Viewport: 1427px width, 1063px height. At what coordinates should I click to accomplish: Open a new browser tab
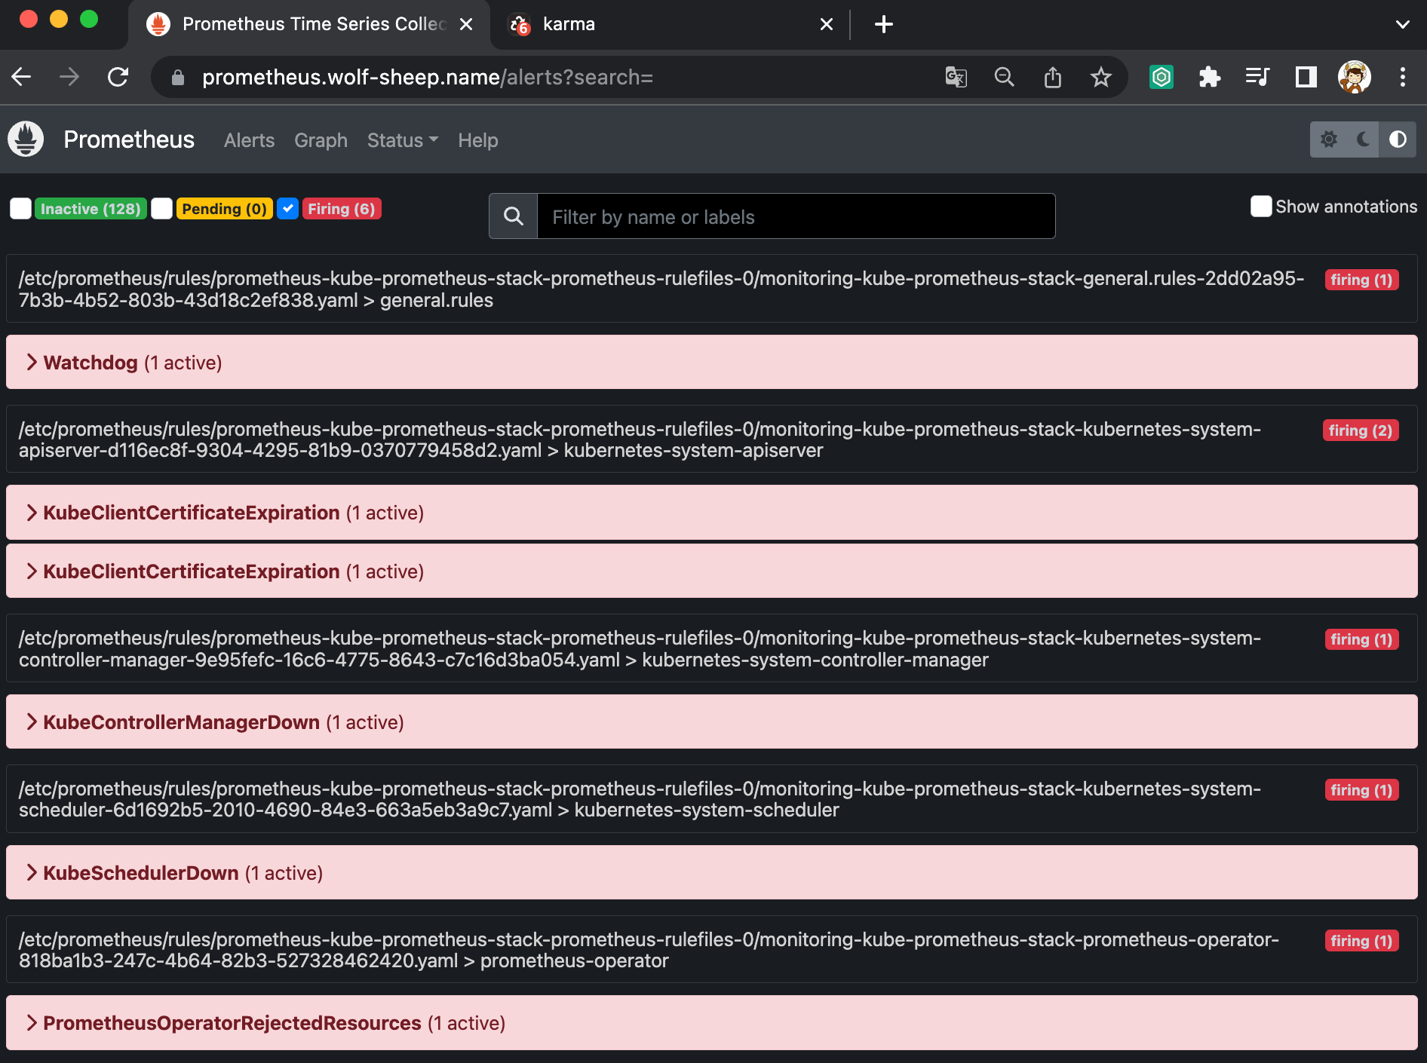click(x=884, y=24)
